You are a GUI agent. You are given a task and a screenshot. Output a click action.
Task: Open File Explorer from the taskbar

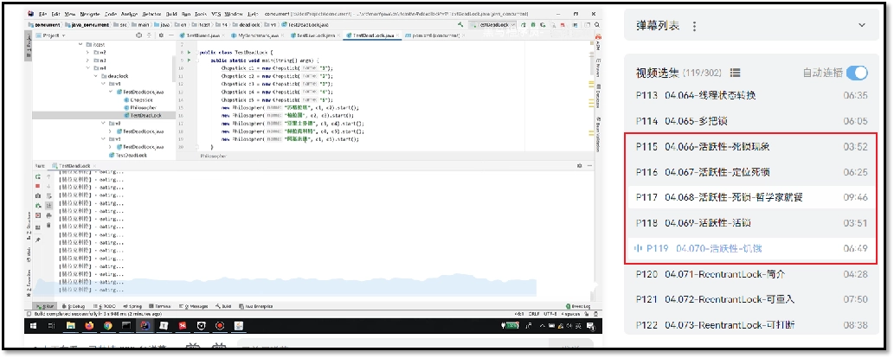pyautogui.click(x=71, y=325)
